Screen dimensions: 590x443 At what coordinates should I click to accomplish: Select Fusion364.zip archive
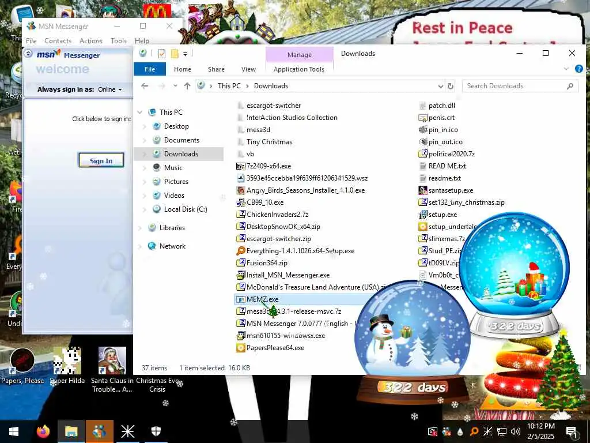[262, 263]
